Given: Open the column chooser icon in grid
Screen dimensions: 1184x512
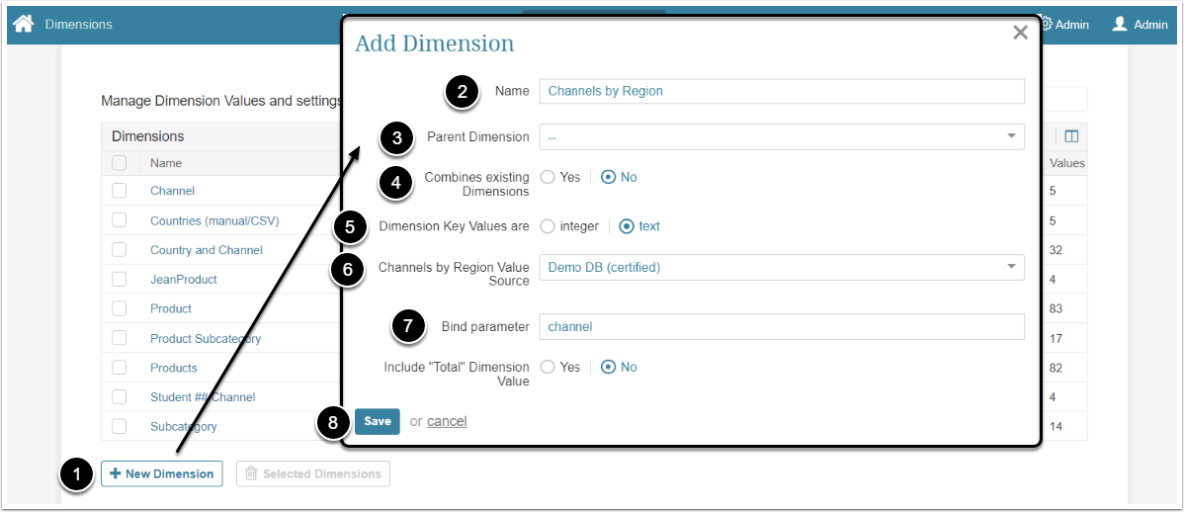Looking at the screenshot, I should click(1071, 136).
